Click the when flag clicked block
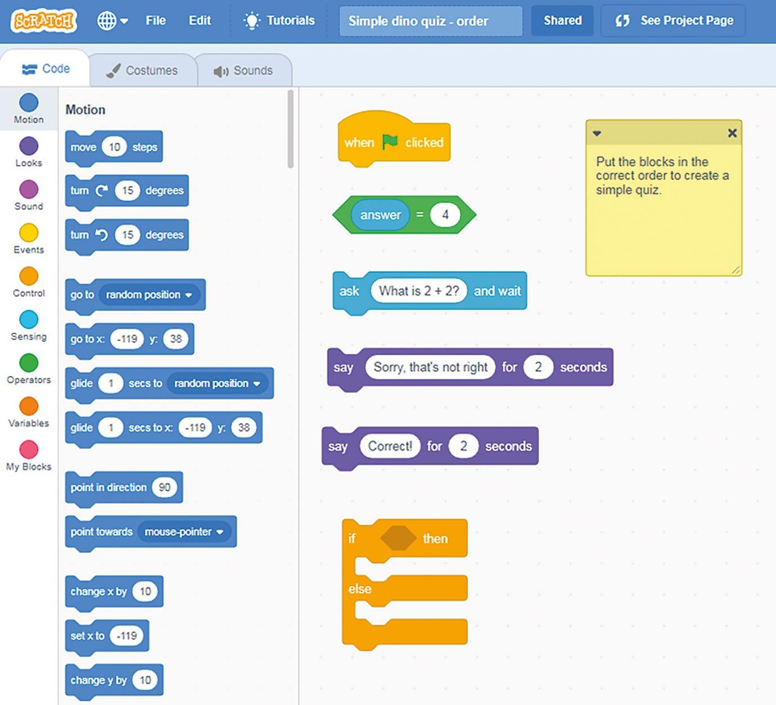 click(394, 139)
